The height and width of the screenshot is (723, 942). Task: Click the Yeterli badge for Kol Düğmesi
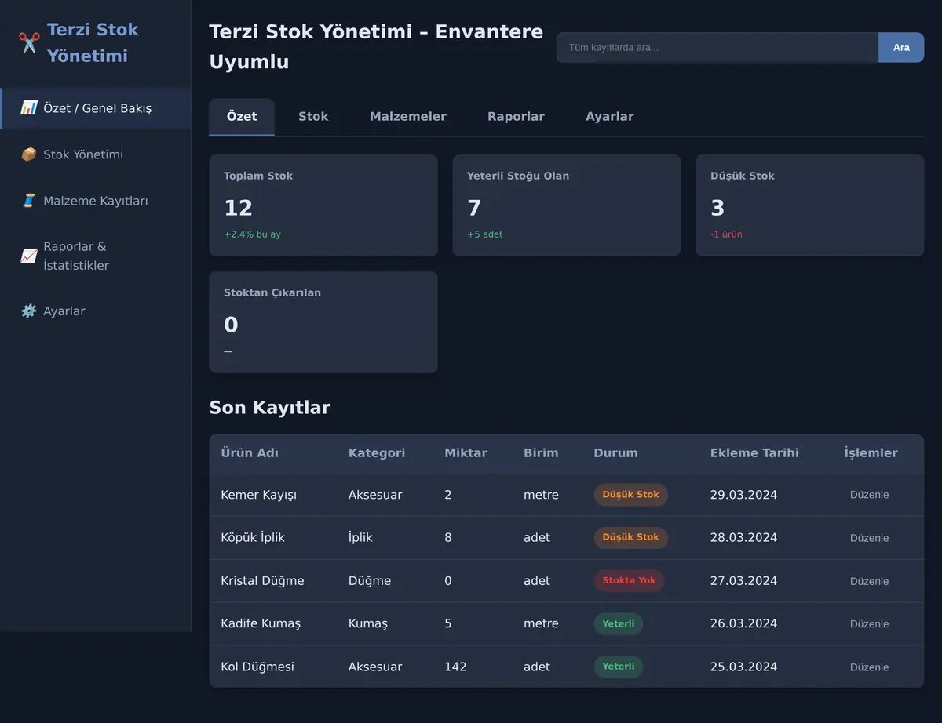[x=619, y=667]
